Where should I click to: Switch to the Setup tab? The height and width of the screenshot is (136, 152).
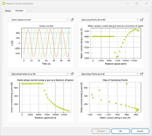[8, 11]
